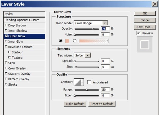The image size is (159, 115).
Task: Click Reset to Default button
Action: coord(102,104)
